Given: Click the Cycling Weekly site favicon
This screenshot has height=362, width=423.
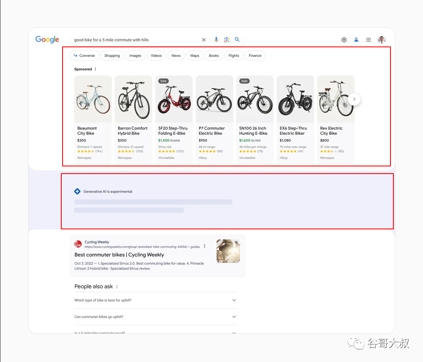Looking at the screenshot, I should [x=78, y=244].
